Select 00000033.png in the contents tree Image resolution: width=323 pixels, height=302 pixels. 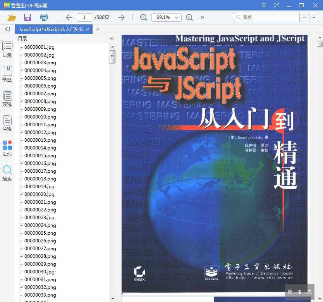[40, 295]
